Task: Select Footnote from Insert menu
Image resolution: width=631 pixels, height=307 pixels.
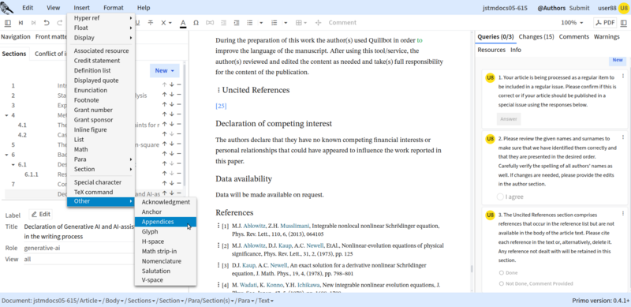Action: pos(101,100)
